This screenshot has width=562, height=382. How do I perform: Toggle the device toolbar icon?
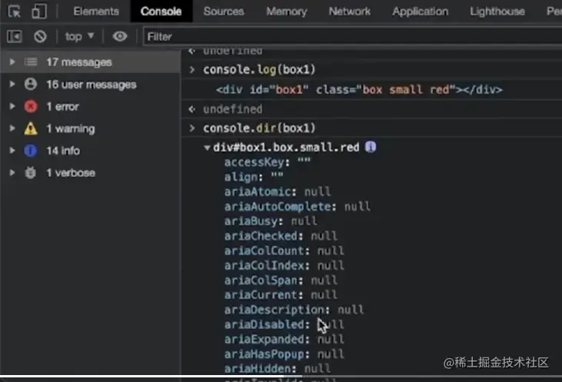coord(38,12)
